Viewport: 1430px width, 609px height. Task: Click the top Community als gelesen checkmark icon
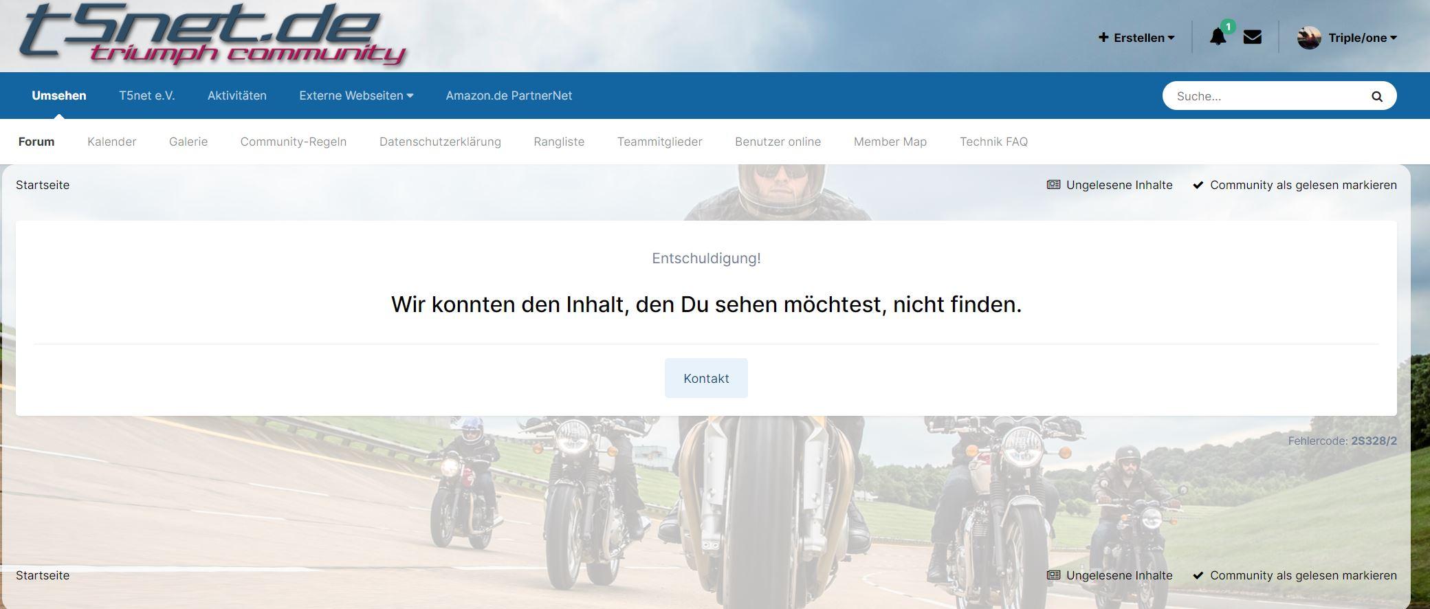[1198, 185]
